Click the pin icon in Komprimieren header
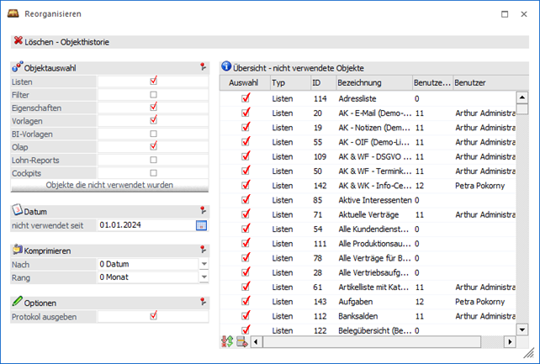 point(203,250)
